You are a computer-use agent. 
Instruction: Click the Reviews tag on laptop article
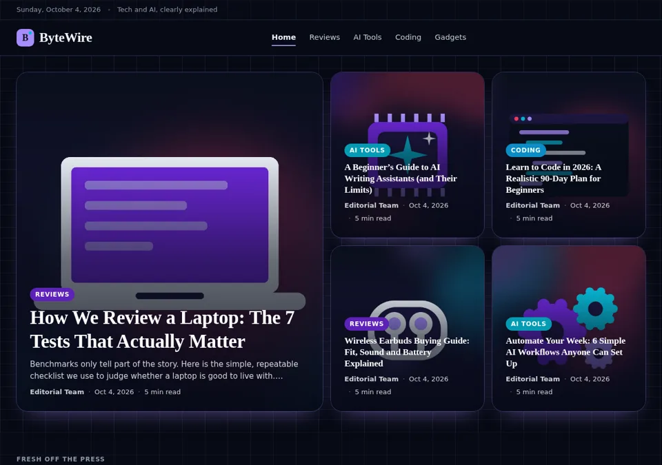coord(52,294)
